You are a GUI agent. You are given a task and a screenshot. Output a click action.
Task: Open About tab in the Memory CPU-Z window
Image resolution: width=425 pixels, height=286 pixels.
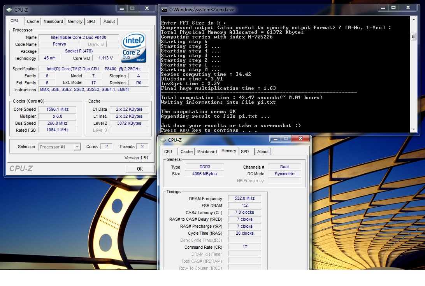pos(263,152)
